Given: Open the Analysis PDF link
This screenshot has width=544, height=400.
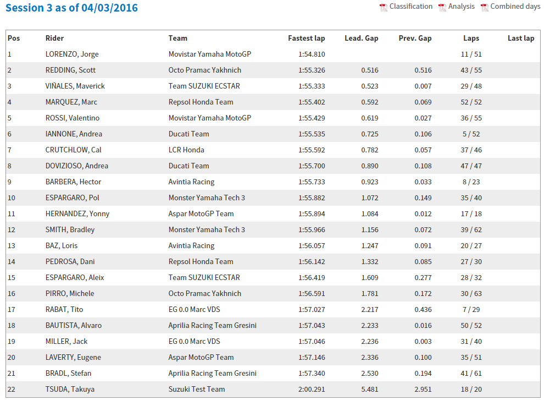Looking at the screenshot, I should click(461, 7).
